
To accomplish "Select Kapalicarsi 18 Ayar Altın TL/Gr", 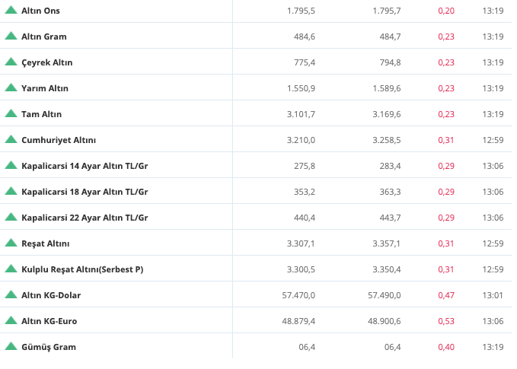I will pos(85,192).
